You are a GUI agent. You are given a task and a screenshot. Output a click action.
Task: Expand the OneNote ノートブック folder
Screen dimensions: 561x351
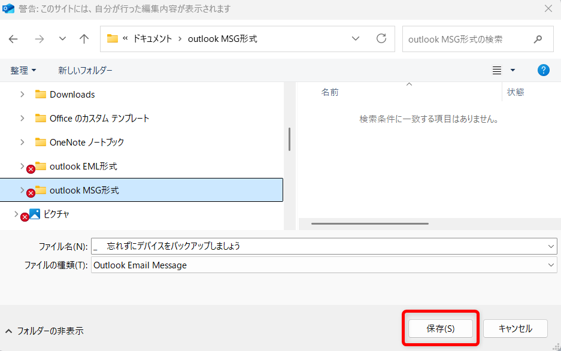[22, 142]
